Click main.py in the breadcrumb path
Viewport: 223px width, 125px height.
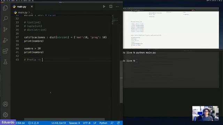(23, 12)
